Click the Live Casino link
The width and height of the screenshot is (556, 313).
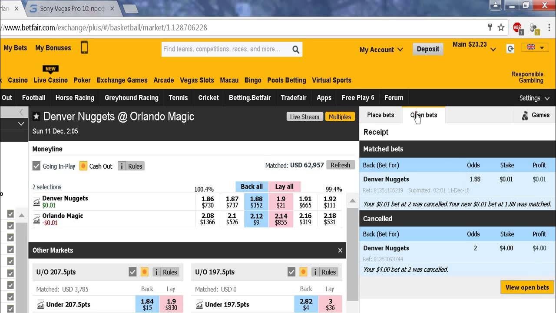click(50, 80)
